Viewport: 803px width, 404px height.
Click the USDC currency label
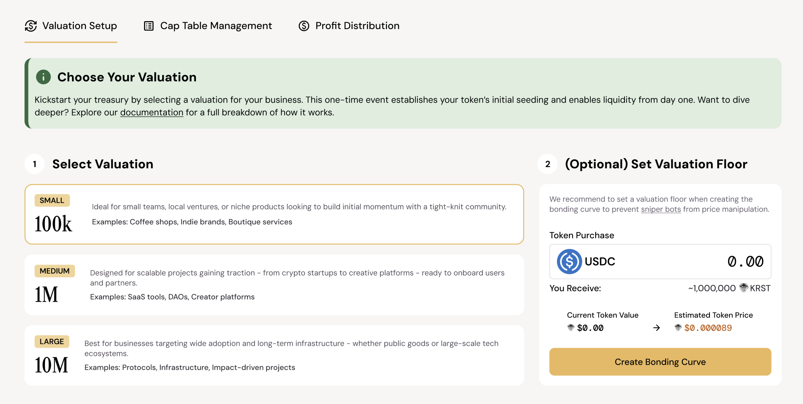coord(600,262)
